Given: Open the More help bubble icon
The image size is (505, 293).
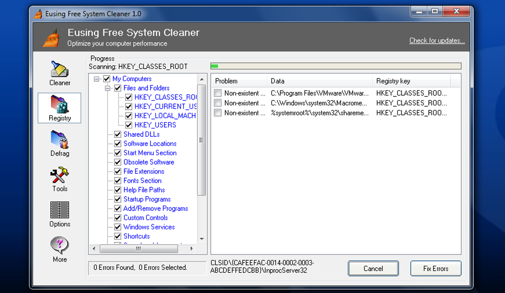Looking at the screenshot, I should point(59,246).
